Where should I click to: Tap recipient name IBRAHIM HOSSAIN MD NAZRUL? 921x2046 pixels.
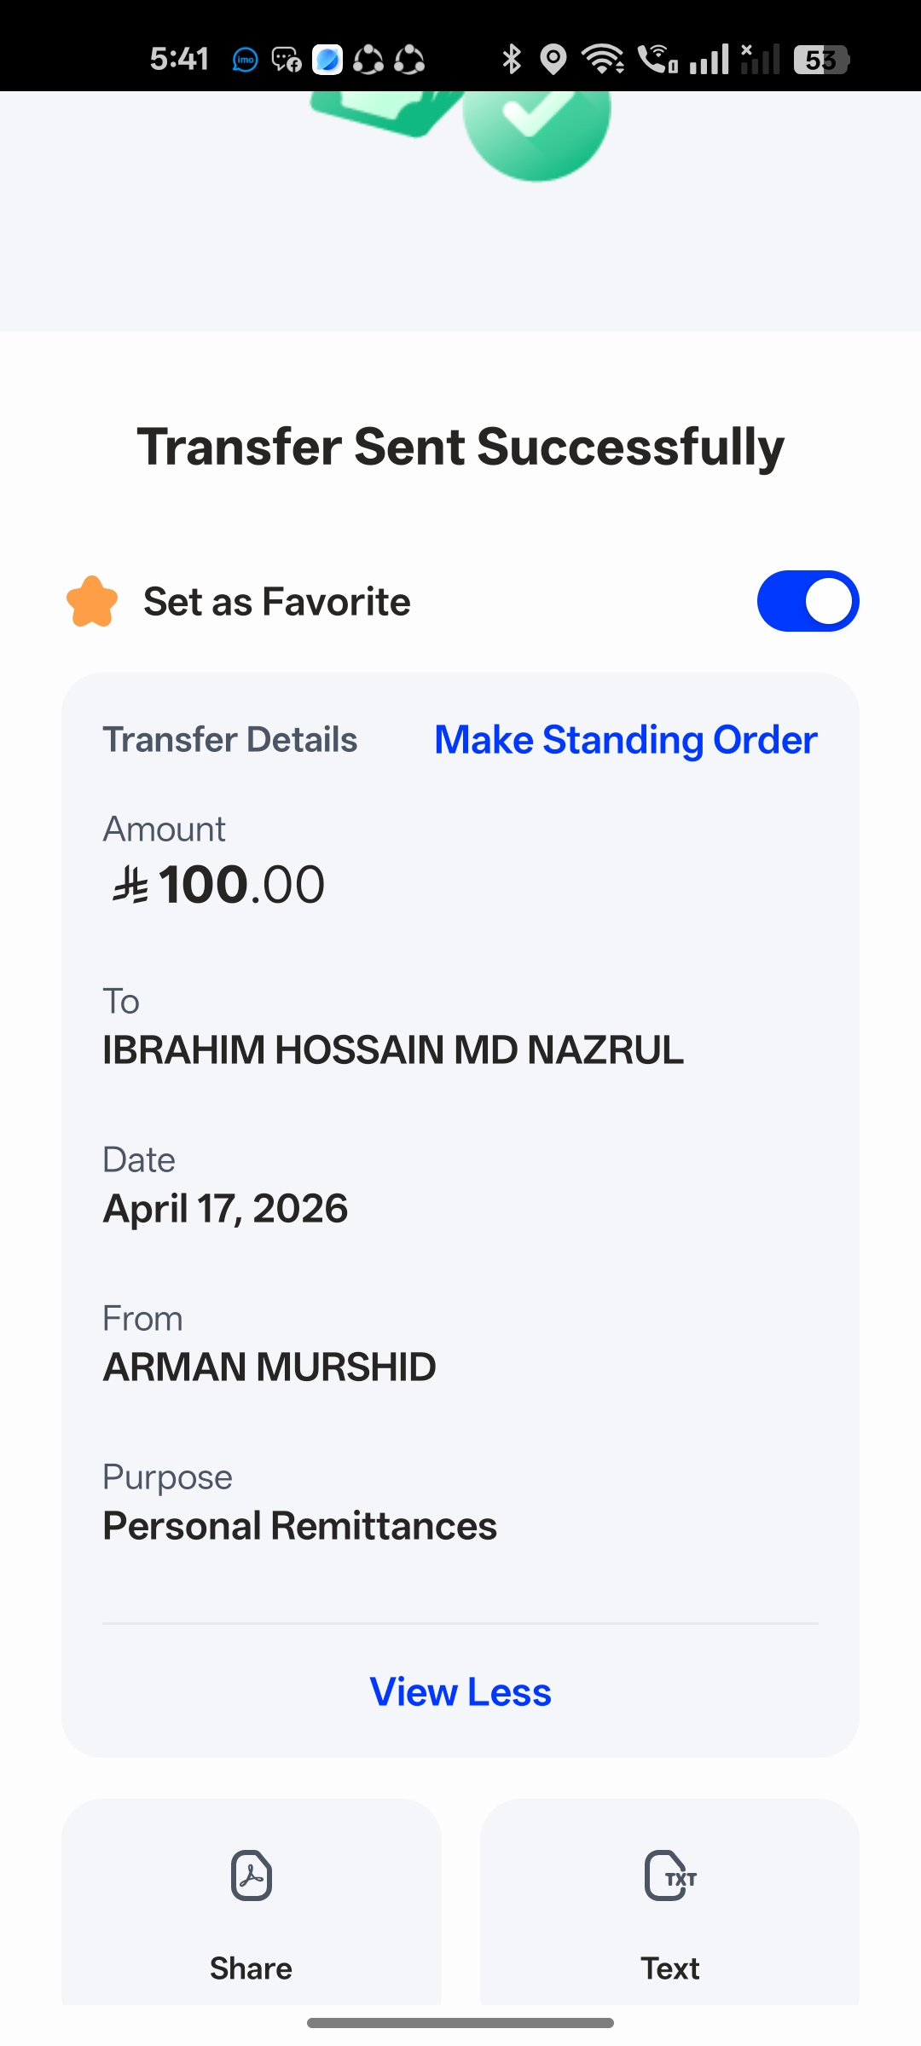393,1050
